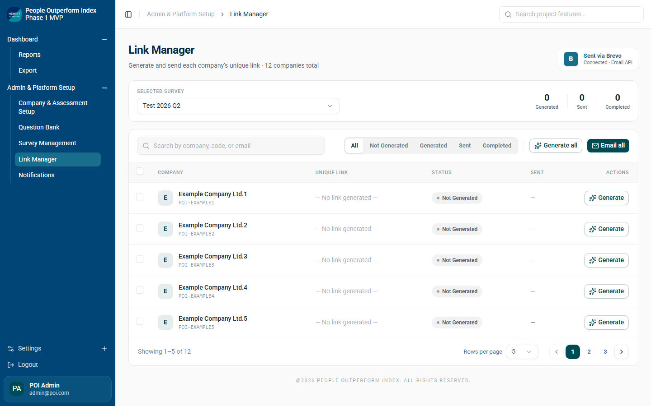Click Not Generated status of Example Company Ltd.1
Viewport: 651px width, 406px height.
pos(457,198)
